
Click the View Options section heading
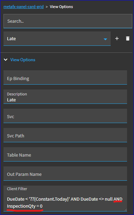coord(23,60)
